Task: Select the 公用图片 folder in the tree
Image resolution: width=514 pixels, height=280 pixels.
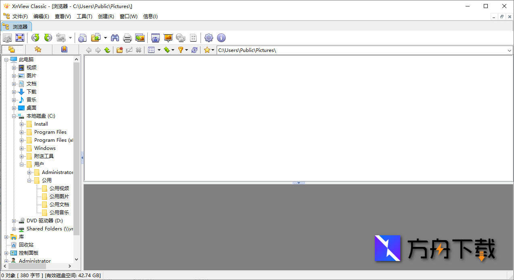Action: click(x=59, y=196)
